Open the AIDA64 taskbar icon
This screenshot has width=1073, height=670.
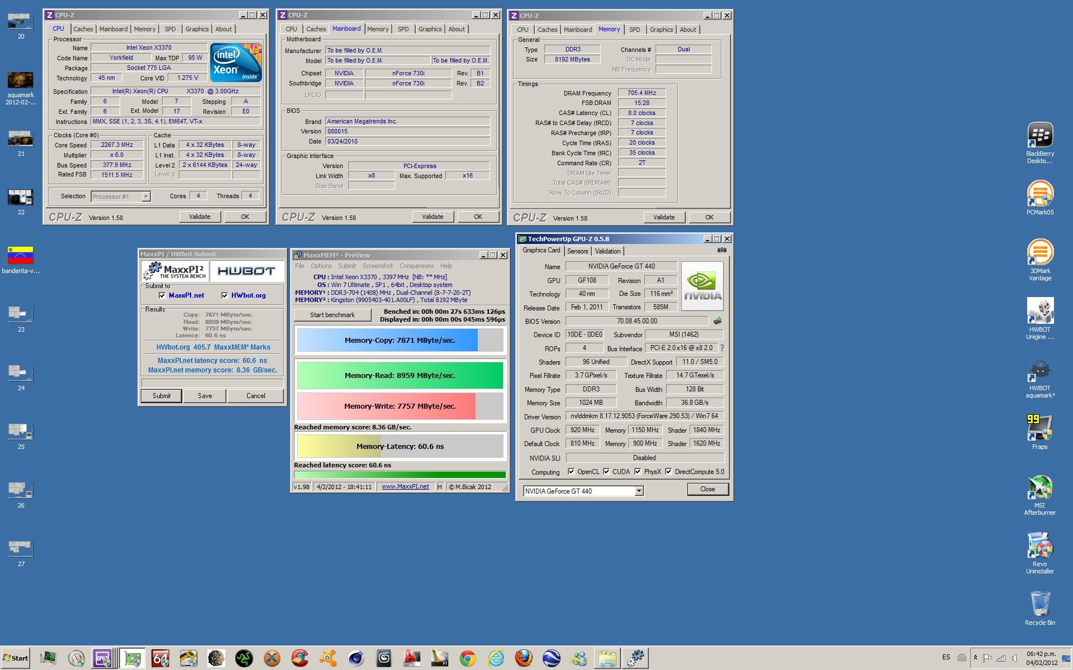tap(160, 658)
